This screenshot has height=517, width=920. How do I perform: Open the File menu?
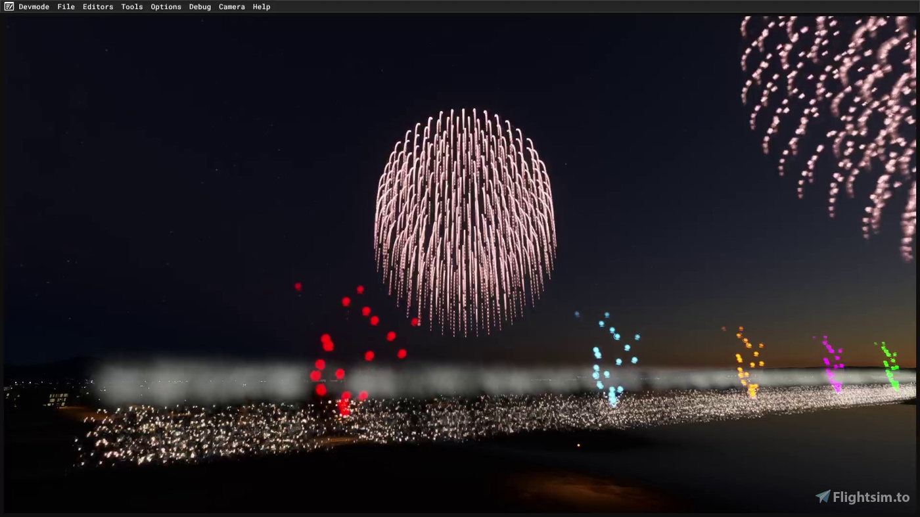pyautogui.click(x=66, y=7)
